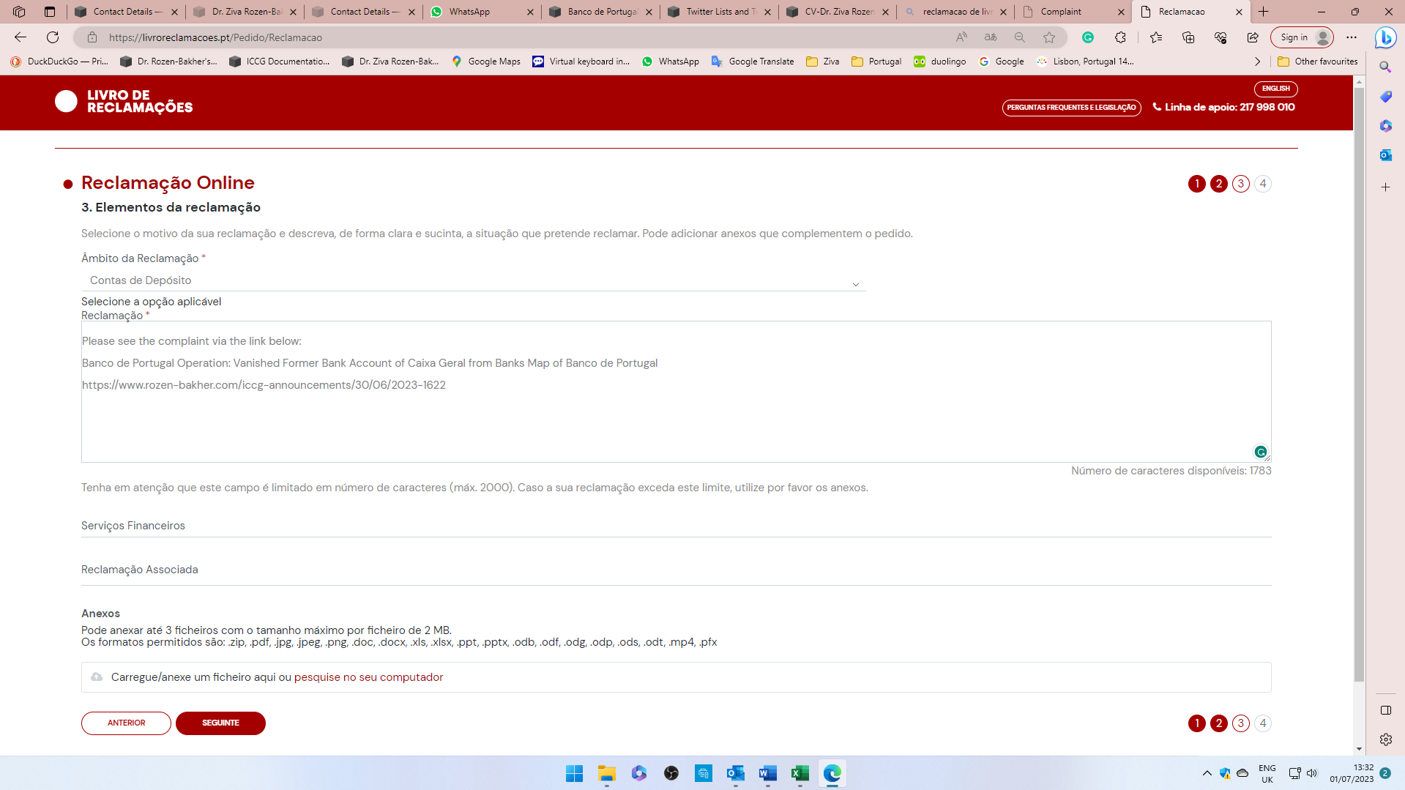Click inside the Reclamação text area

676,392
